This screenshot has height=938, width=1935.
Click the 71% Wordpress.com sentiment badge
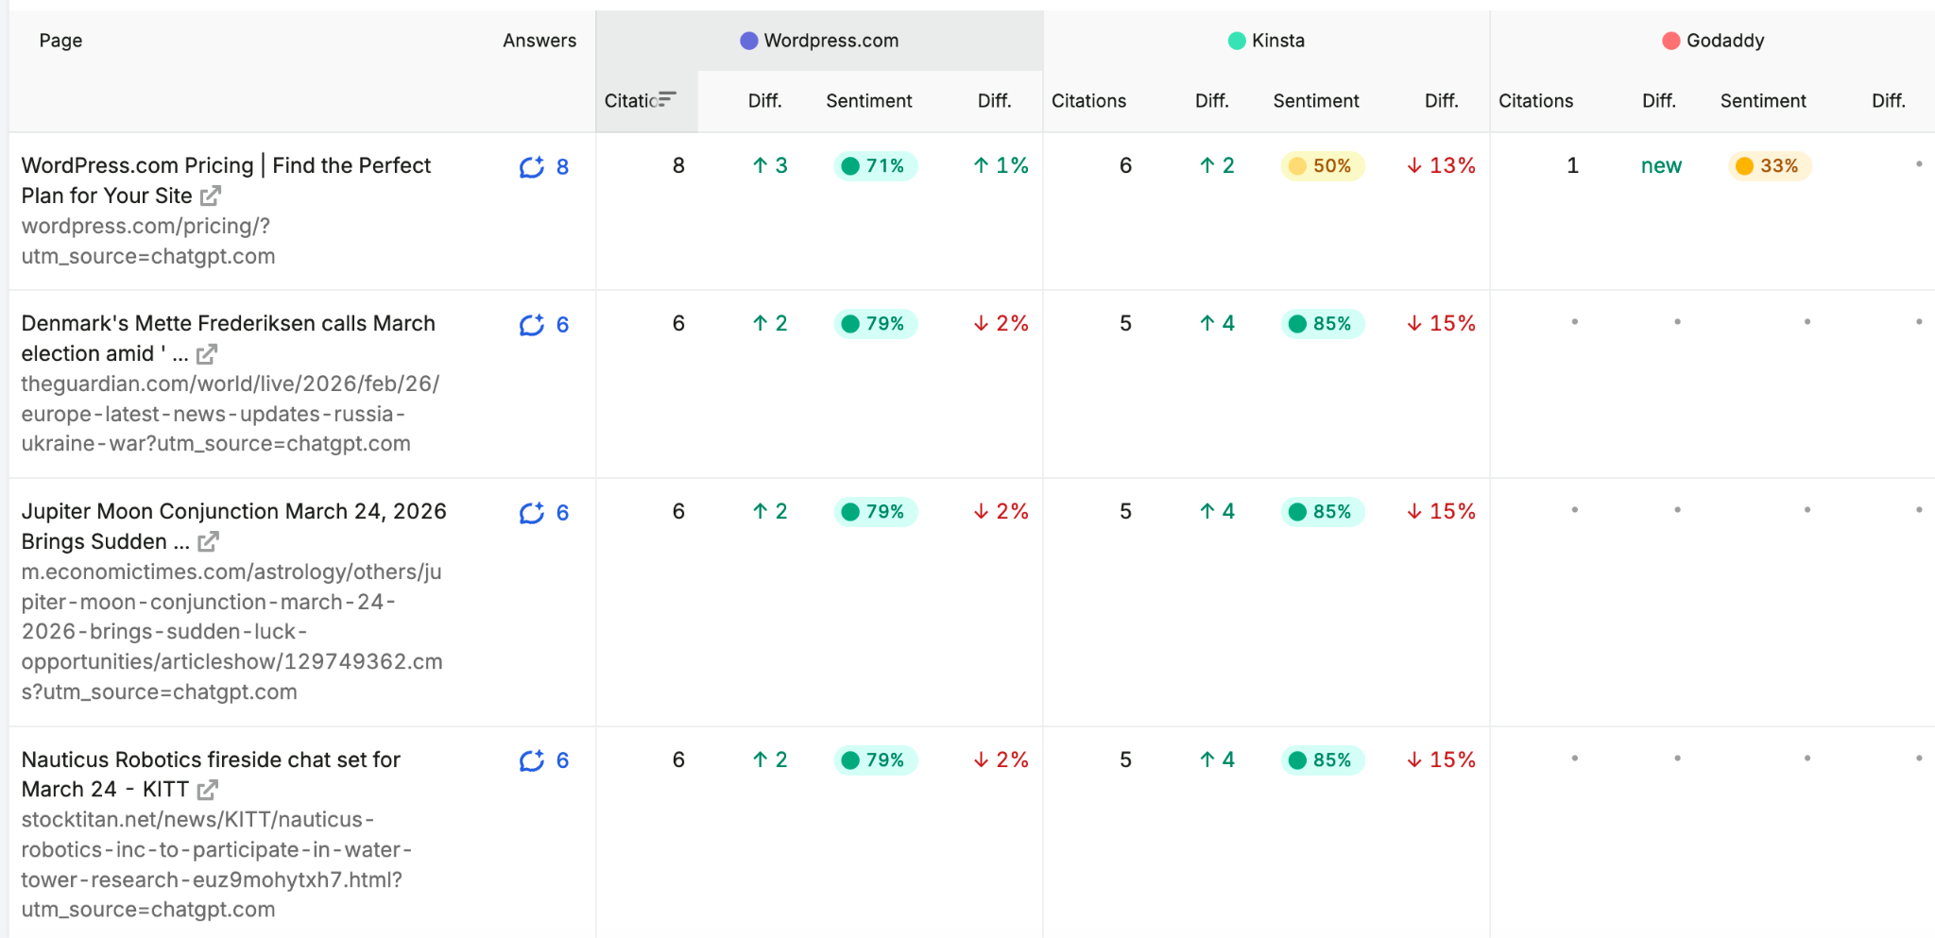point(875,166)
